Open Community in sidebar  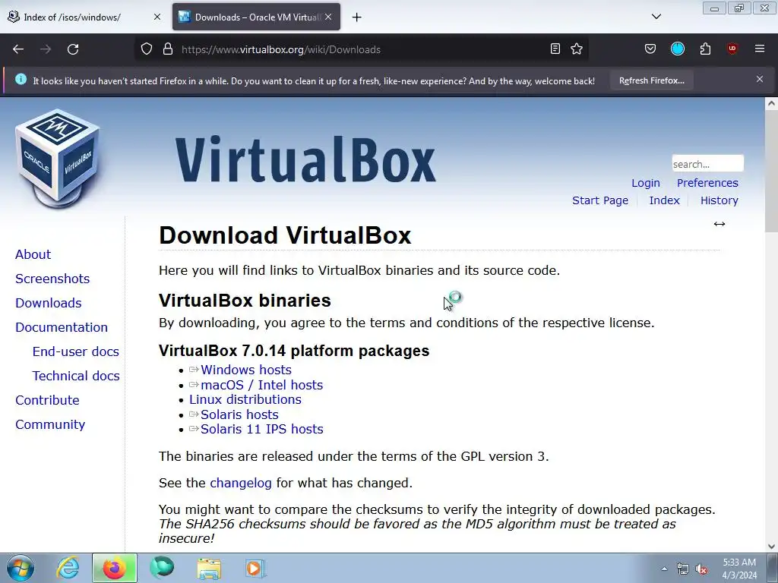click(50, 424)
